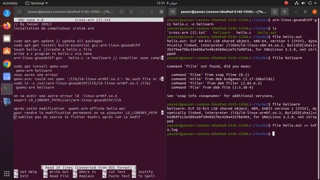Click the nano Where Is shortcut
320x180 pixels.
click(84, 172)
